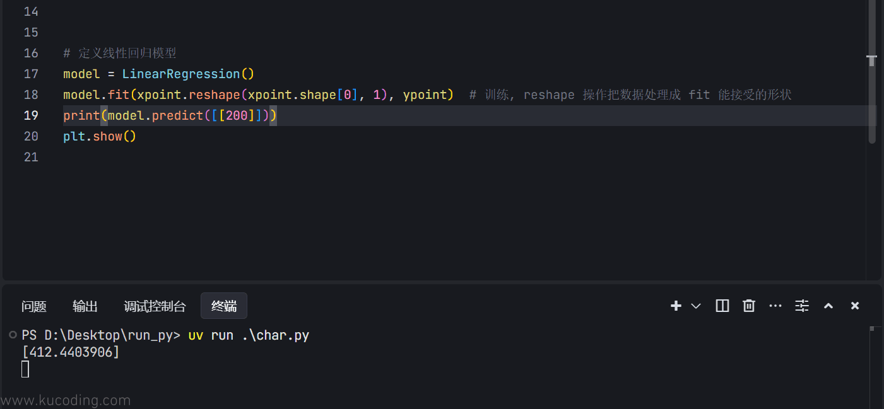Click the terminal command-status circle icon
Viewport: 884px width, 409px height.
13,335
